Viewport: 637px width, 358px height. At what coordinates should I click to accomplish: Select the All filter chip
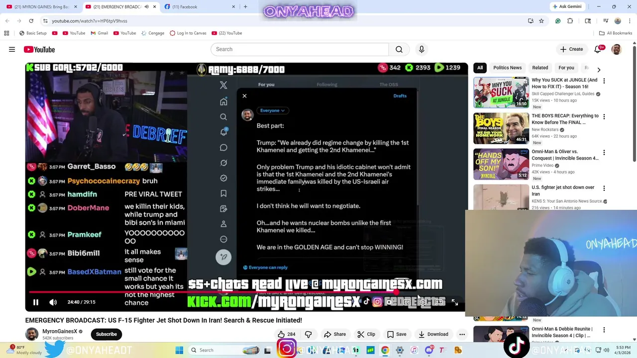480,68
